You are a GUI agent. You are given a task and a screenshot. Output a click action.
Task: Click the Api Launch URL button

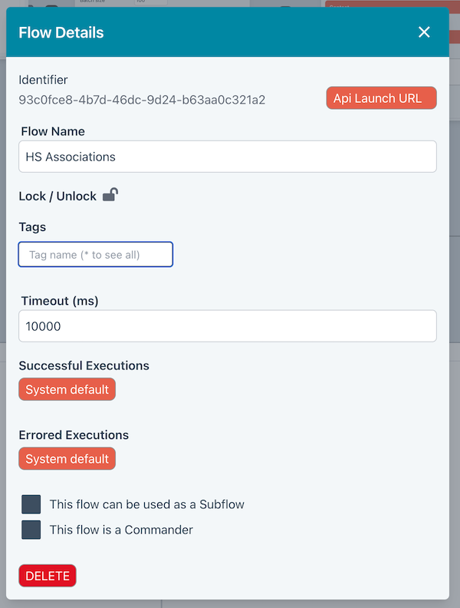(x=381, y=98)
